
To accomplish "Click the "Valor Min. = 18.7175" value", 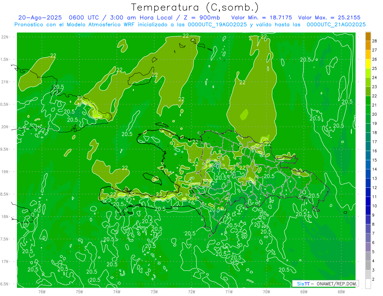I will click(262, 18).
